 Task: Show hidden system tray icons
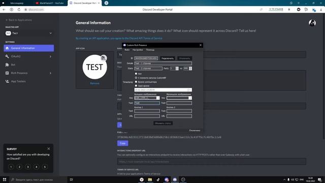click(x=284, y=179)
